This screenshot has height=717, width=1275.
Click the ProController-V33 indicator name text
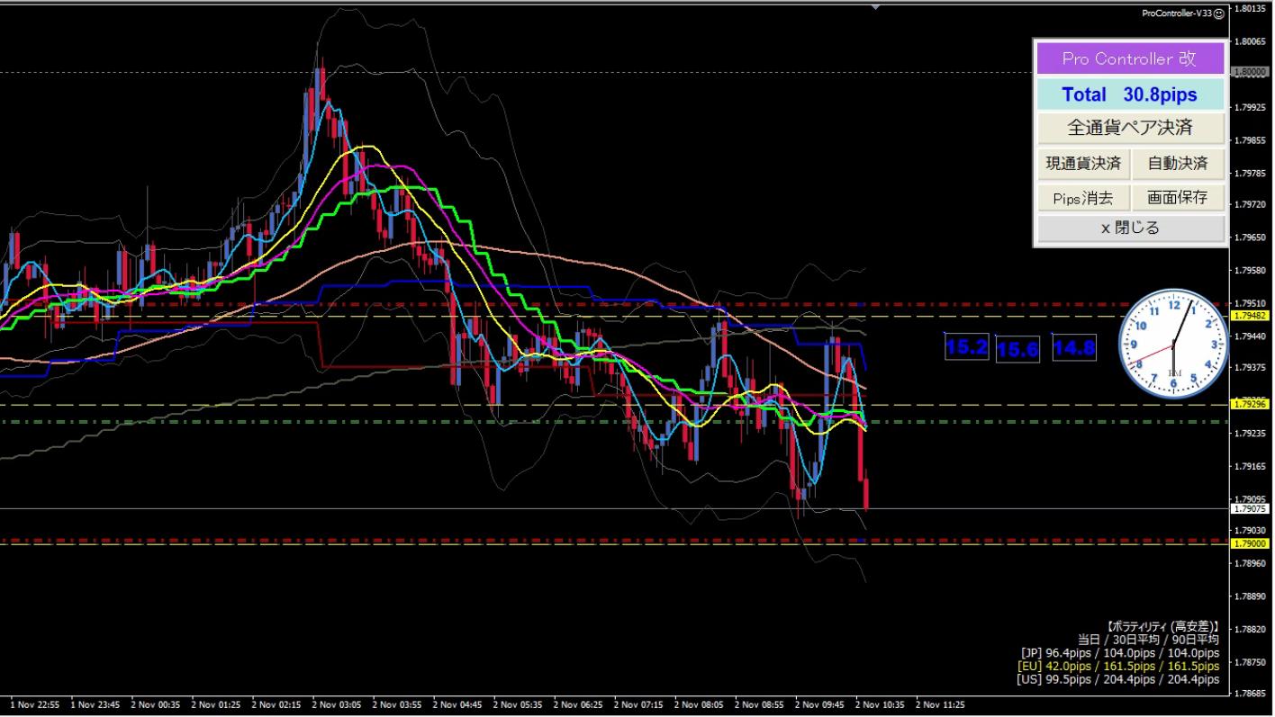(1176, 13)
